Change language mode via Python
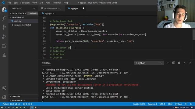 [179, 104]
